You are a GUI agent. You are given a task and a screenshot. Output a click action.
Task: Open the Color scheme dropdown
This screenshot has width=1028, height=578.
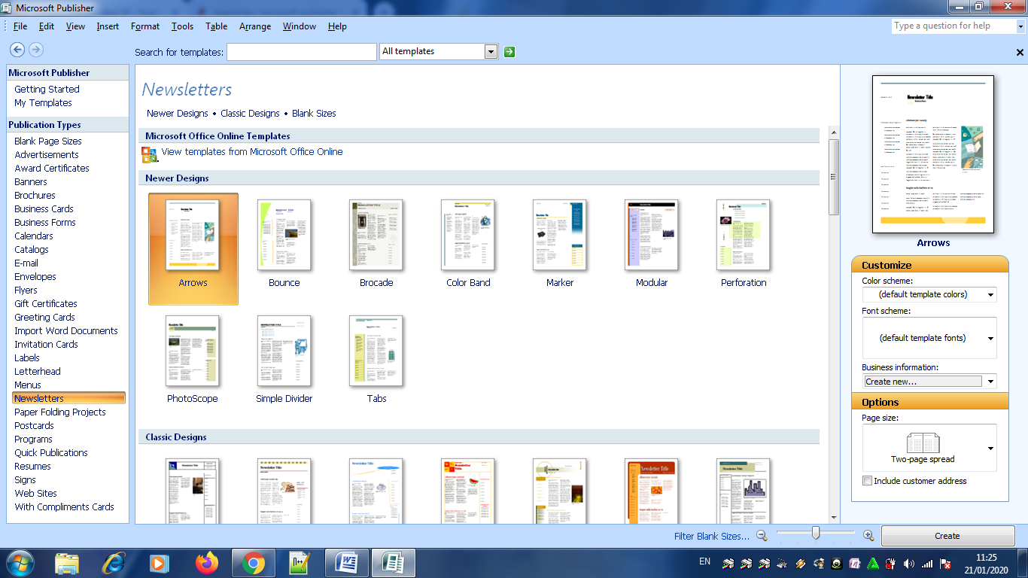[x=990, y=294]
